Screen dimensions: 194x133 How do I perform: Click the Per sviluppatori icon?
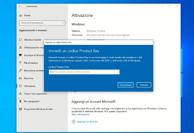click(20, 101)
